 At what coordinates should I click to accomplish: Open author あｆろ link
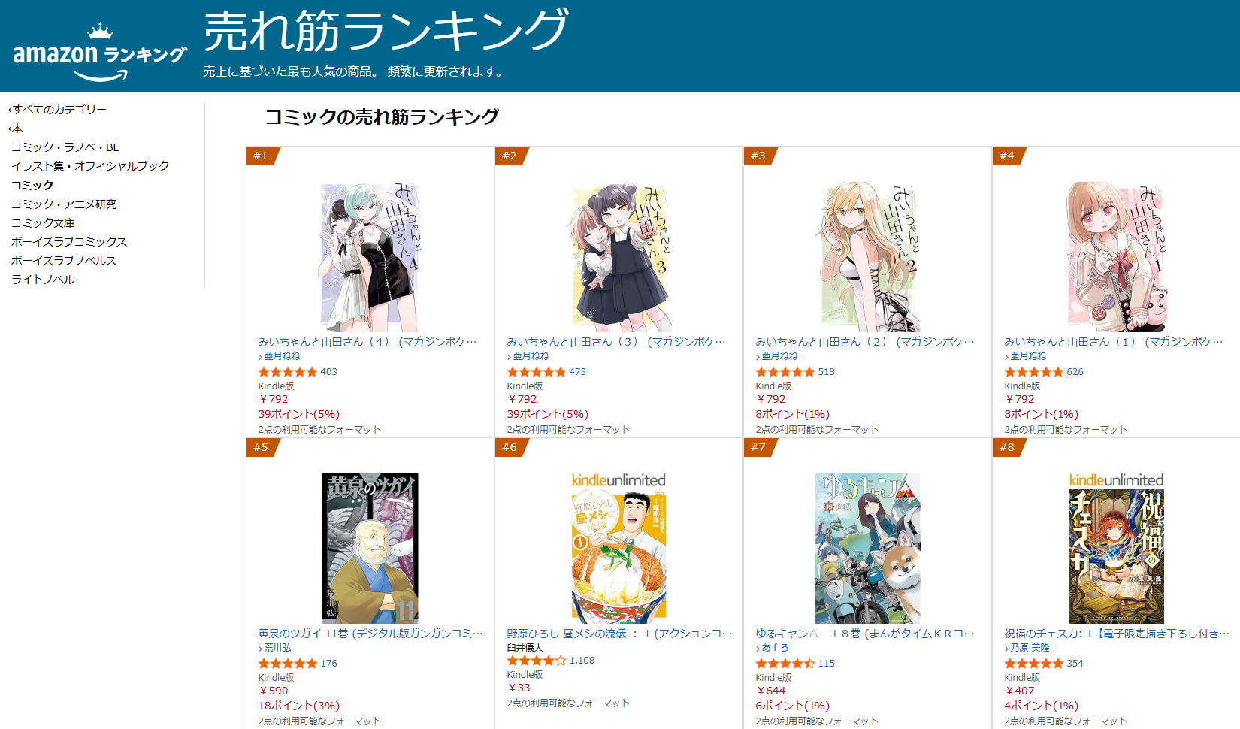click(x=775, y=648)
